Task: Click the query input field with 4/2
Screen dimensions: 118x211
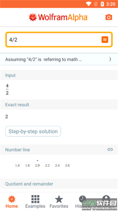Action: pyautogui.click(x=59, y=40)
